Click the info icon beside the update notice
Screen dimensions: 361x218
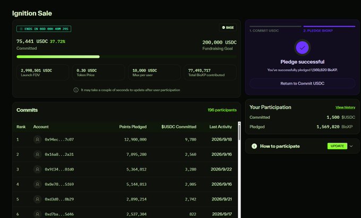click(x=76, y=90)
